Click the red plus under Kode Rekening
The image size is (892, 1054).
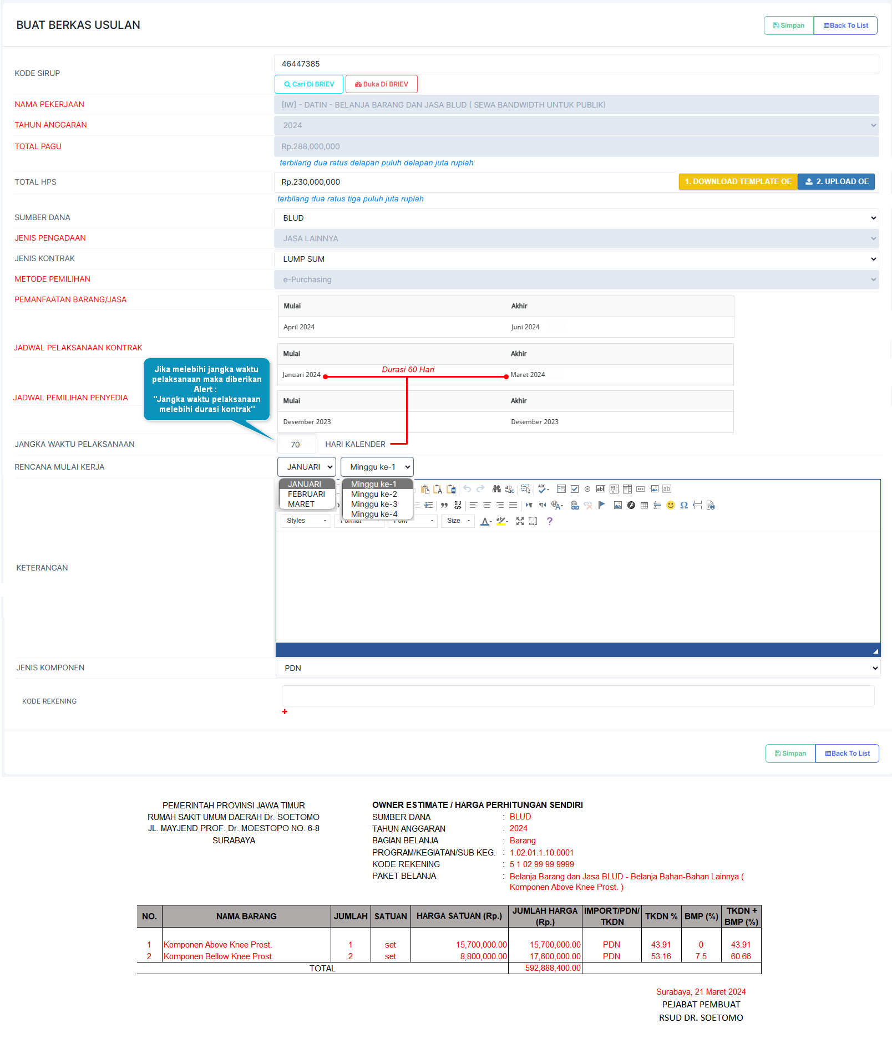(x=285, y=711)
